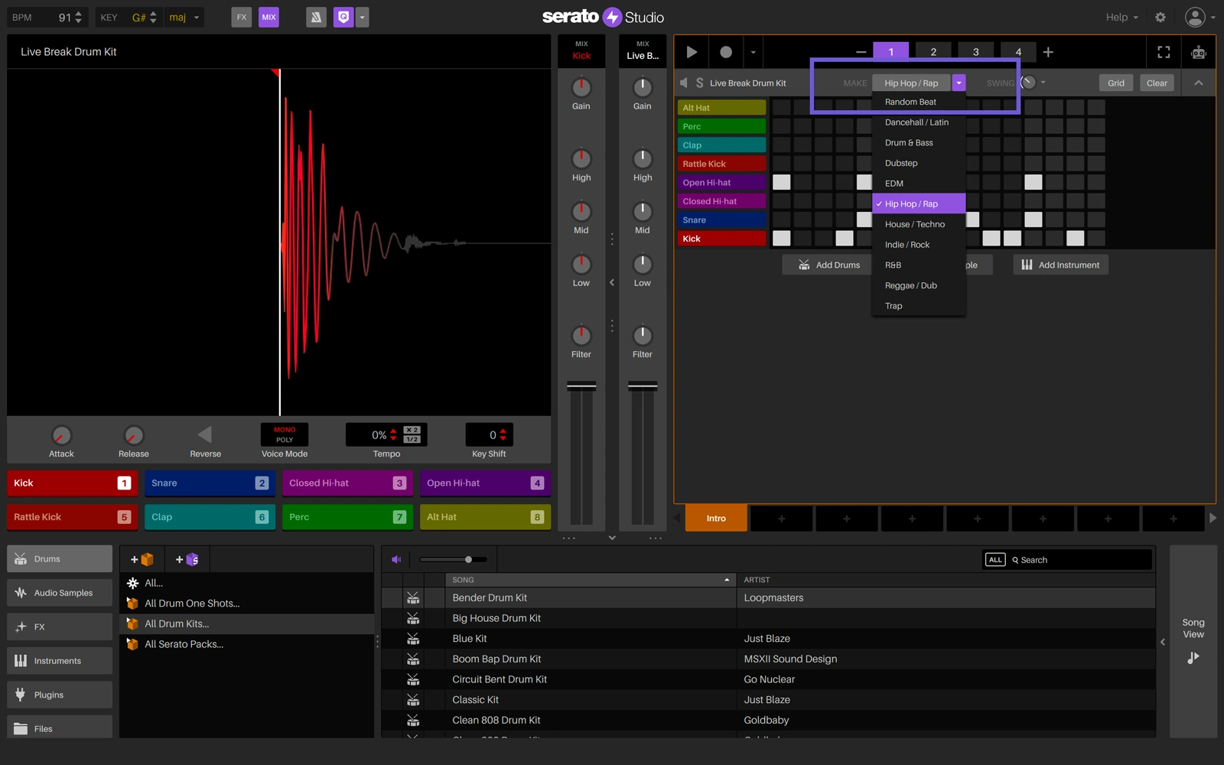Screen dimensions: 1224x765
Task: Toggle fullscreen sequencer view icon
Action: 1164,52
